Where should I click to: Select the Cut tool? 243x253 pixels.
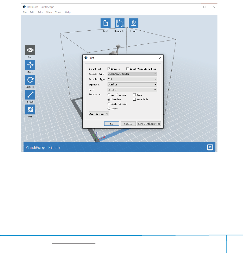(x=30, y=110)
